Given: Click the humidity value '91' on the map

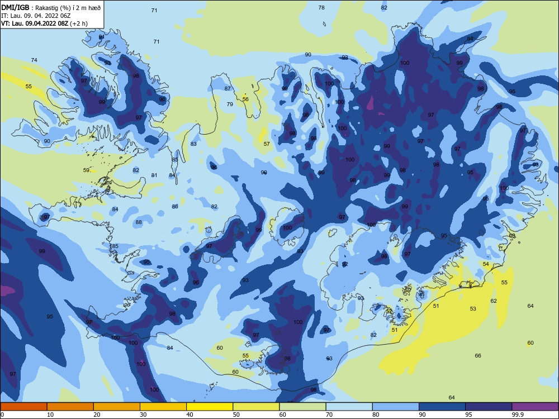Looking at the screenshot, I should (x=102, y=37).
